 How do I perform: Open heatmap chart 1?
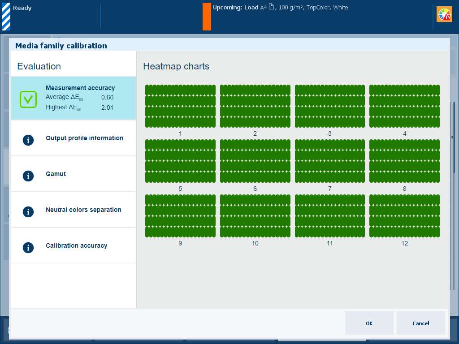pos(180,106)
